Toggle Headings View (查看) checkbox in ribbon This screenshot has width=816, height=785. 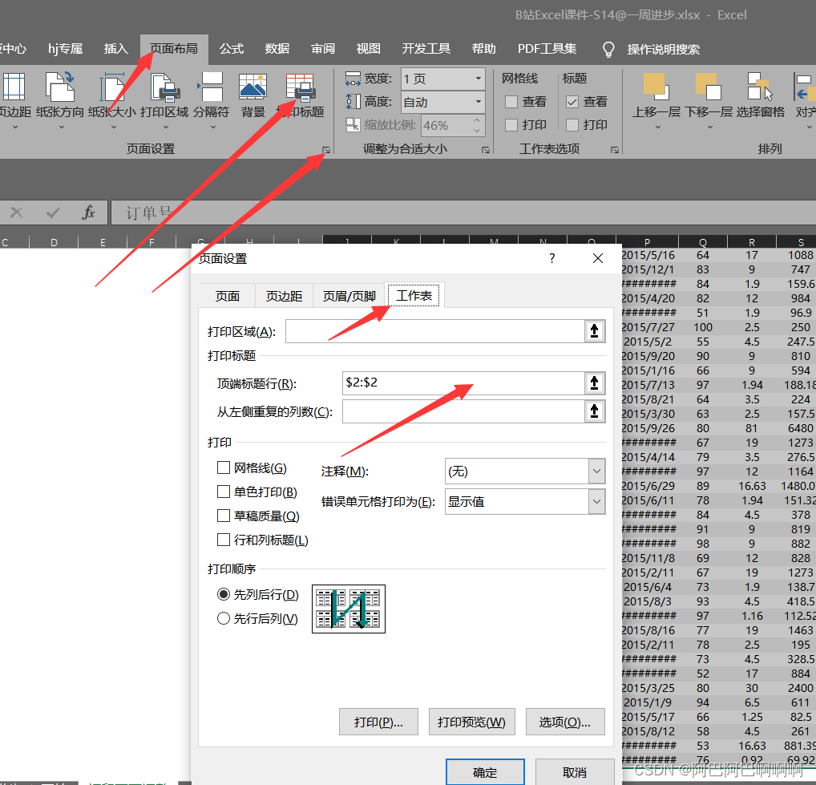(x=572, y=102)
